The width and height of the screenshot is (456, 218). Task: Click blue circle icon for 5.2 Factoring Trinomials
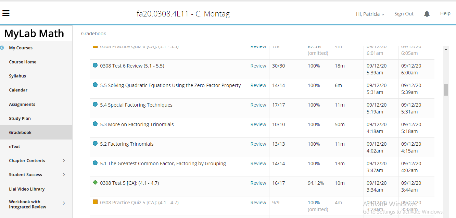(95, 144)
